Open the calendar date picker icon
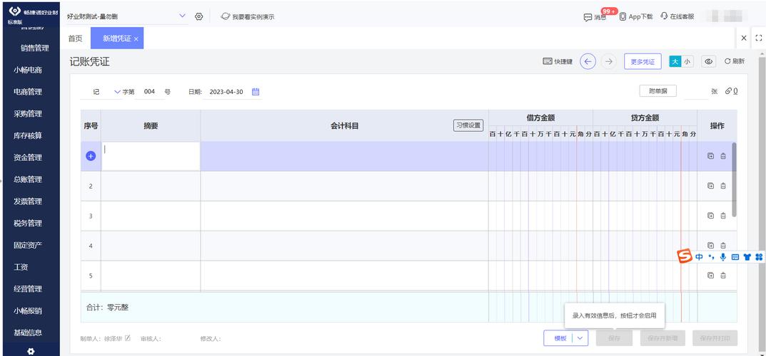Viewport: 766px width, 356px height. [x=256, y=92]
